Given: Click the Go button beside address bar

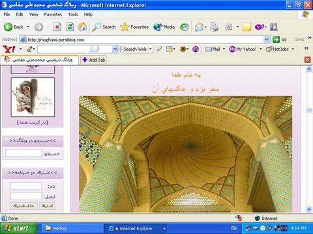Looking at the screenshot, I should tap(280, 40).
